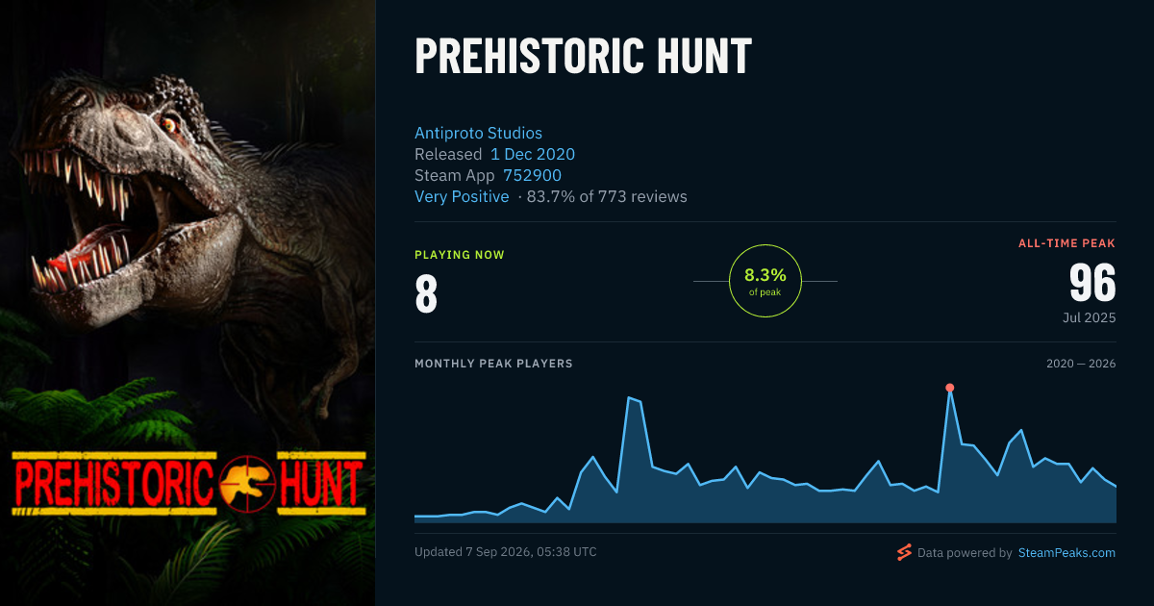Image resolution: width=1154 pixels, height=606 pixels.
Task: Click the Prehistoric Hunt cover artwork
Action: click(x=188, y=303)
